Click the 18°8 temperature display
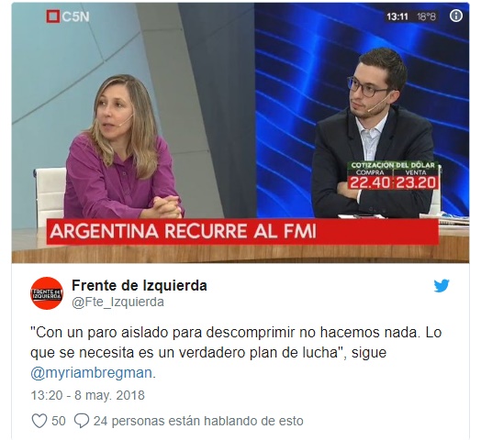This screenshot has width=481, height=440. (426, 16)
